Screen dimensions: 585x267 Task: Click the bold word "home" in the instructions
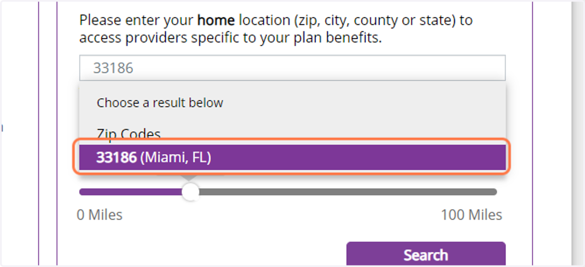pyautogui.click(x=216, y=20)
